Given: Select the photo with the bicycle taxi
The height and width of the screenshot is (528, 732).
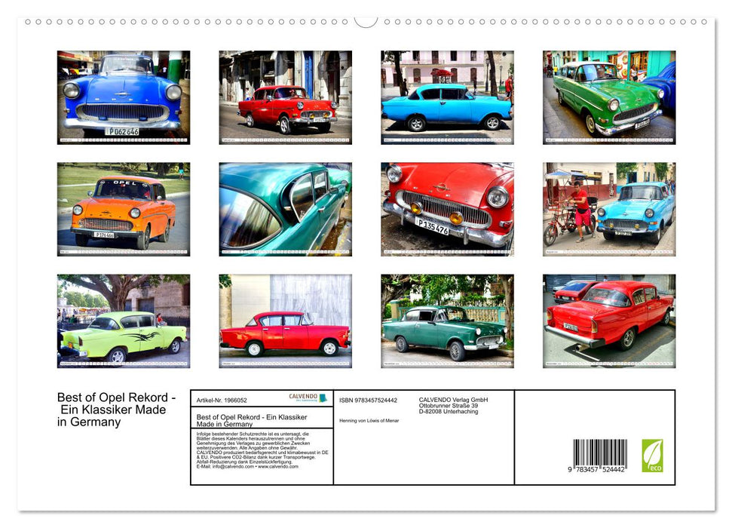Looking at the screenshot, I should (608, 209).
